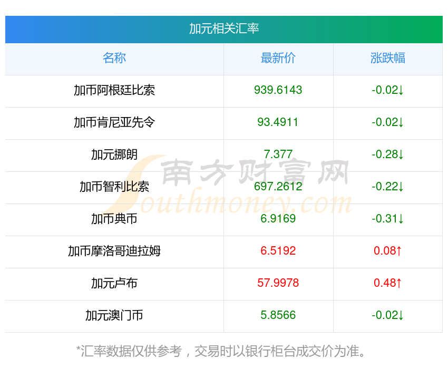Click the price 6.9169
Screen dimensions: 448x368
[278, 219]
